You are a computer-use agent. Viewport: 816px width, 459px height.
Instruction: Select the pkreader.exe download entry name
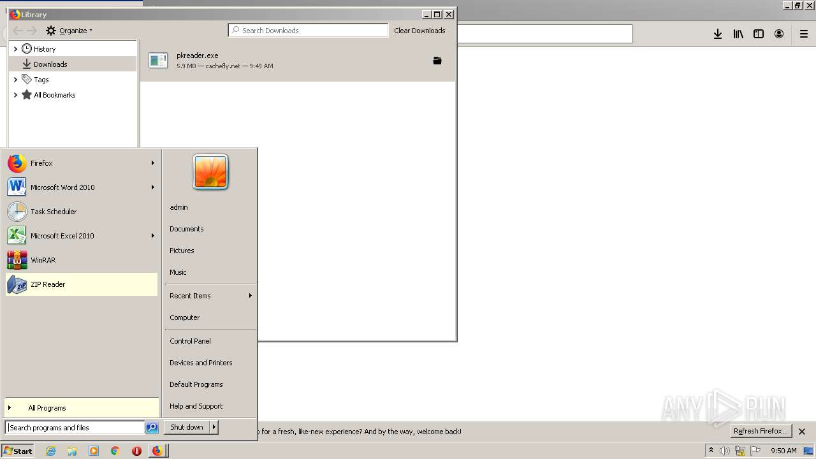pos(197,55)
